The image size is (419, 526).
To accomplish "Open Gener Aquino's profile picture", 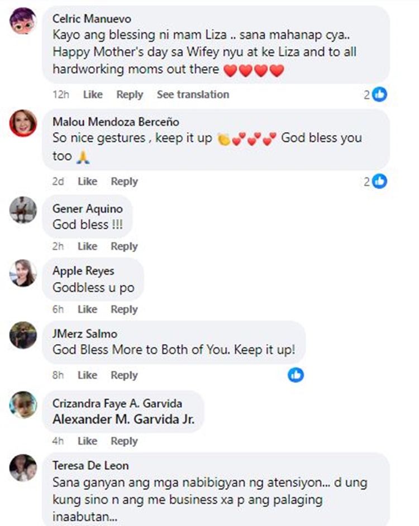I will pyautogui.click(x=23, y=210).
